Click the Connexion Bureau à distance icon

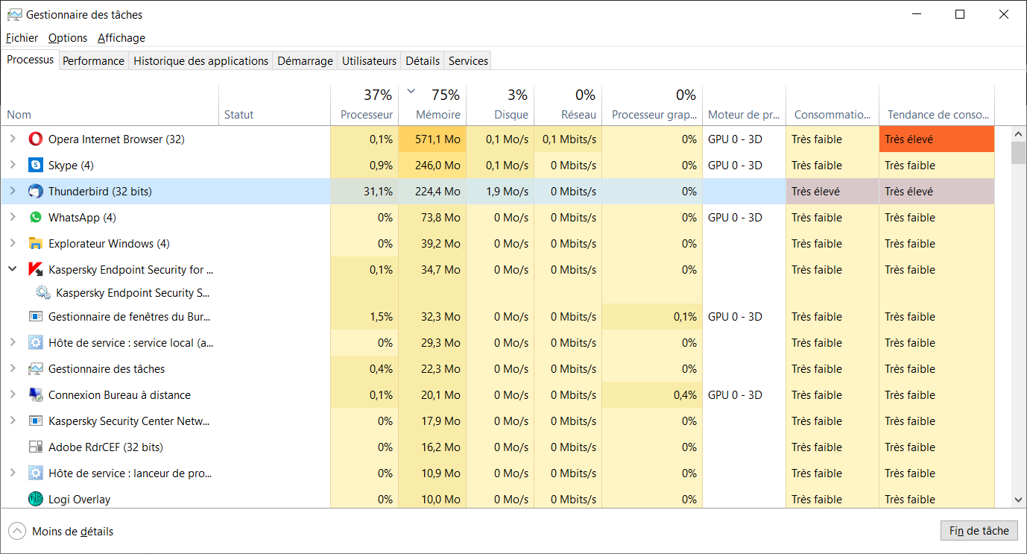(x=36, y=395)
